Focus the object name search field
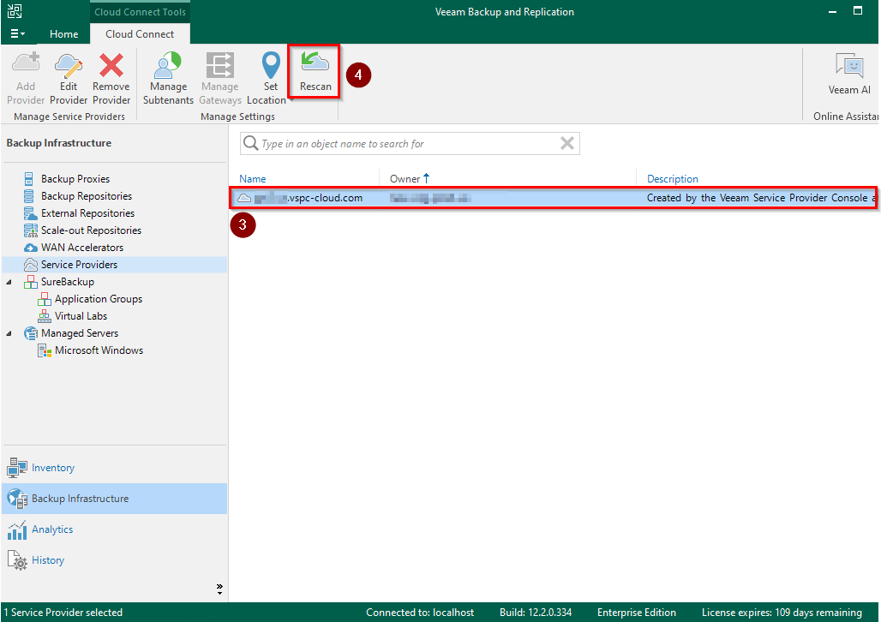This screenshot has height=622, width=881. tap(410, 143)
